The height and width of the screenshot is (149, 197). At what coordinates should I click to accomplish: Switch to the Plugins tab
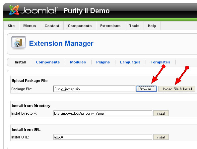click(x=103, y=62)
